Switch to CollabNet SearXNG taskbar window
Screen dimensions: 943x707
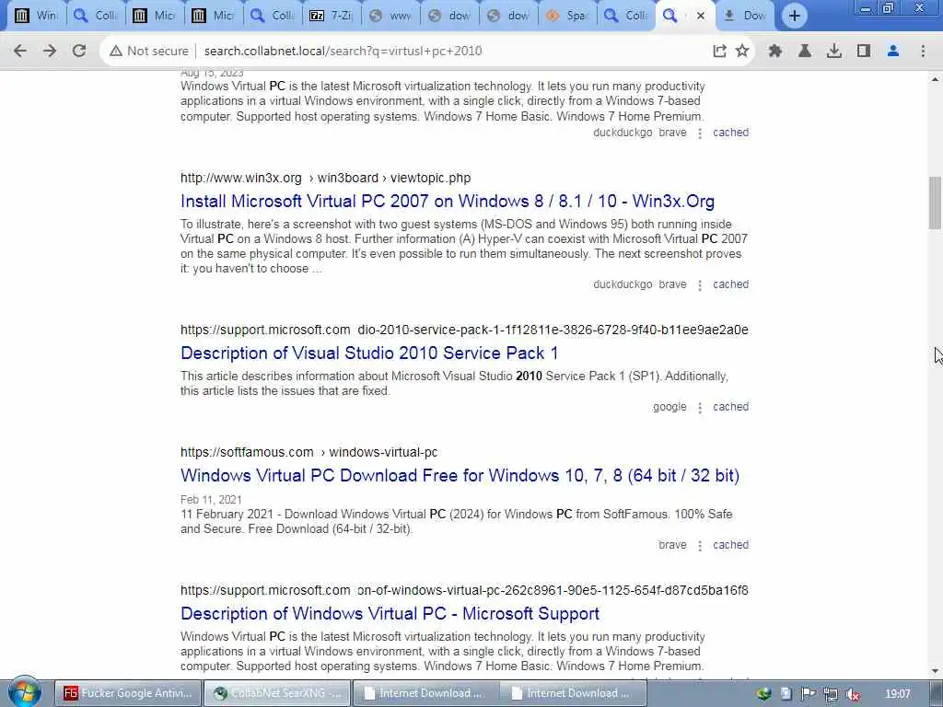pos(276,693)
